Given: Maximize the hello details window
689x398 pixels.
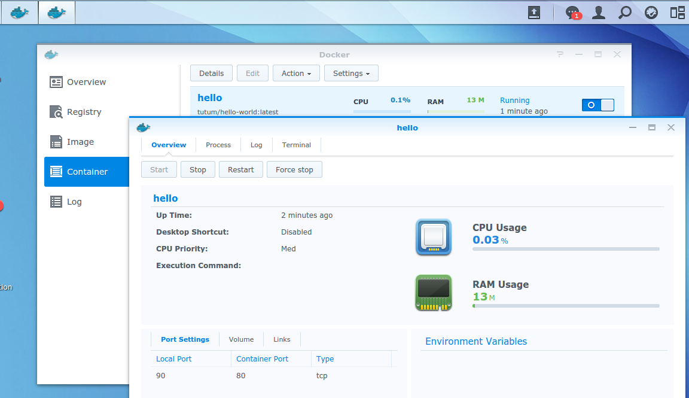Looking at the screenshot, I should tap(652, 127).
